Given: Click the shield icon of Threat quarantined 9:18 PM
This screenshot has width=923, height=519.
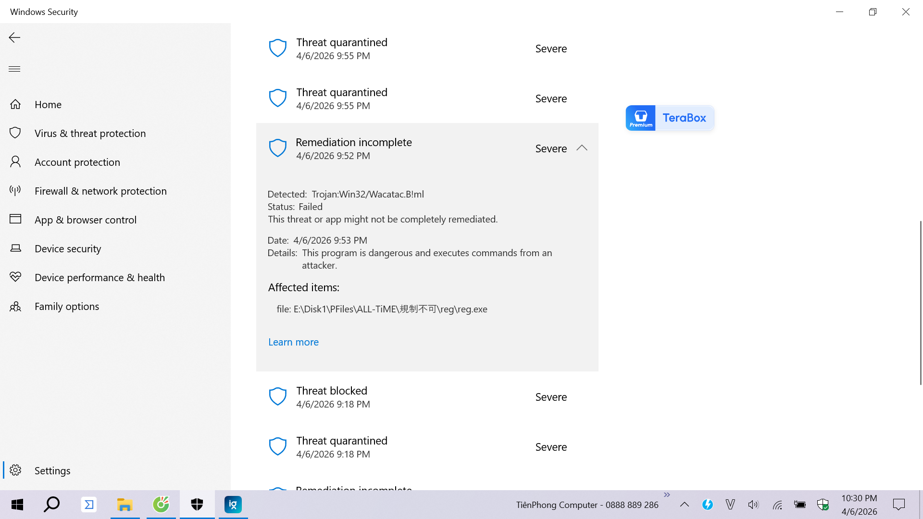Looking at the screenshot, I should (277, 446).
